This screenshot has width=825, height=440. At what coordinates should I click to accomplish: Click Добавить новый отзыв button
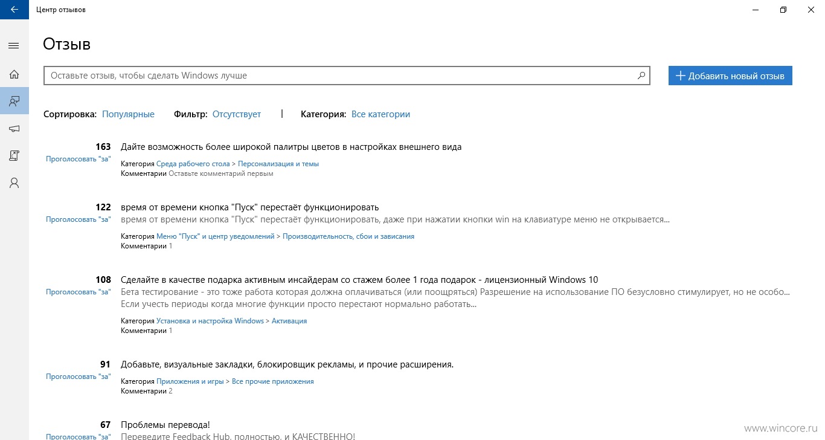pyautogui.click(x=730, y=76)
